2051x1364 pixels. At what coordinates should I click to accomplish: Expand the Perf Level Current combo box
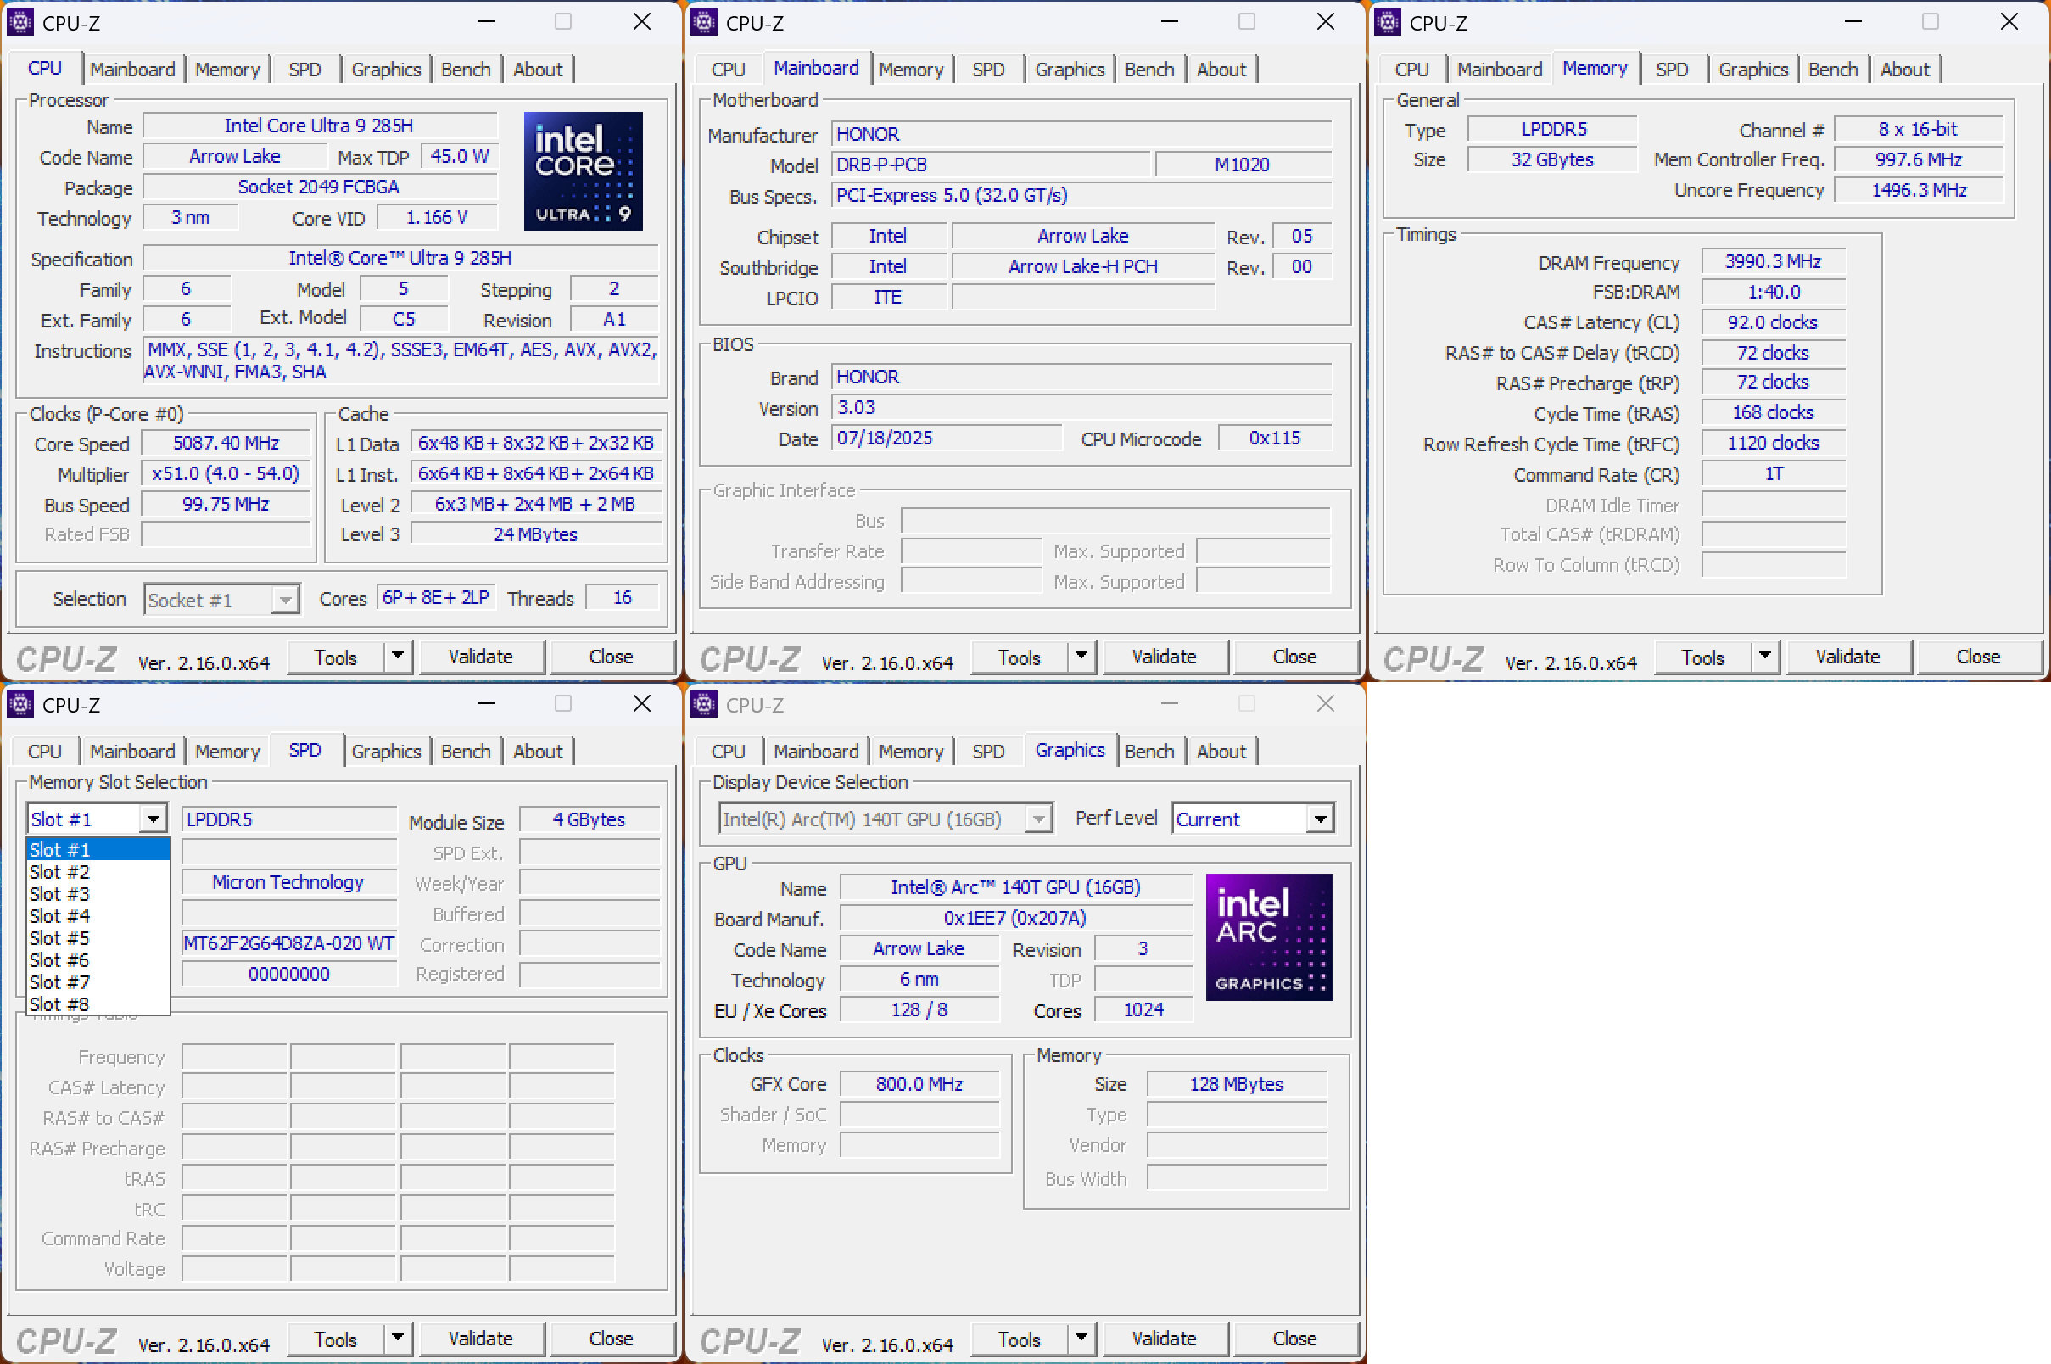click(1320, 819)
